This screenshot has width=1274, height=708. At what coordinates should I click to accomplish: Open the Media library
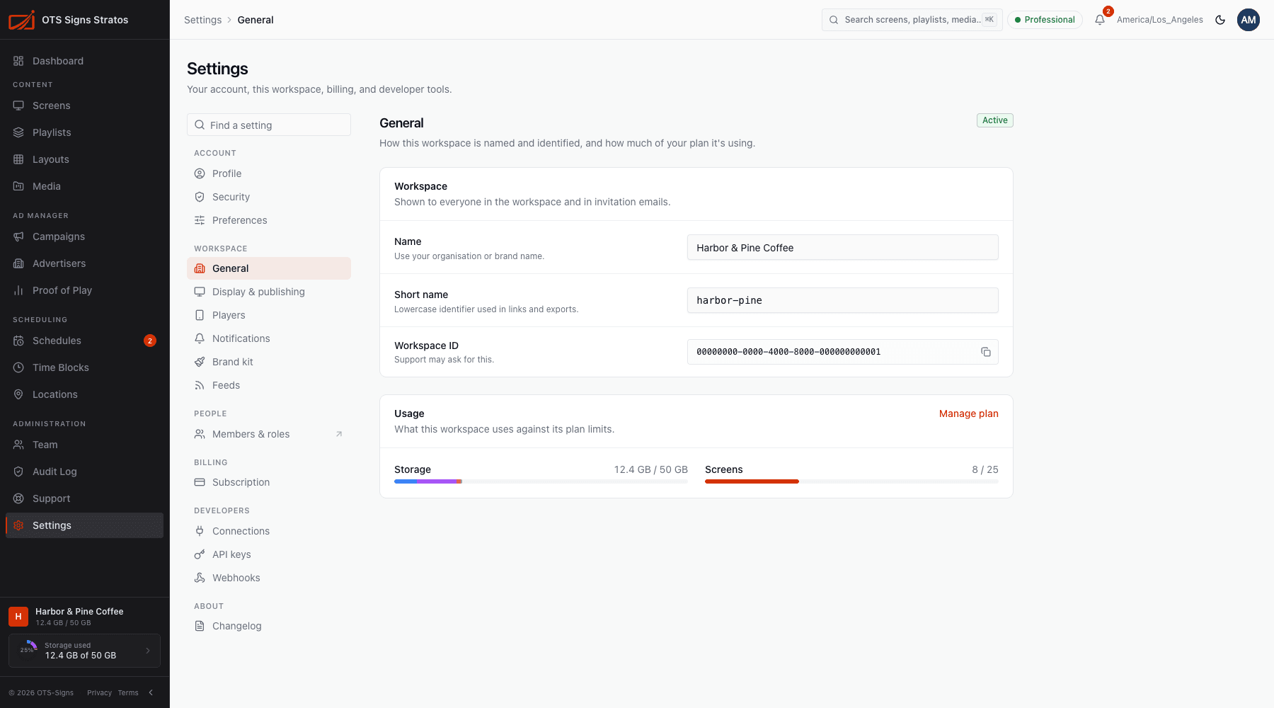pyautogui.click(x=85, y=186)
